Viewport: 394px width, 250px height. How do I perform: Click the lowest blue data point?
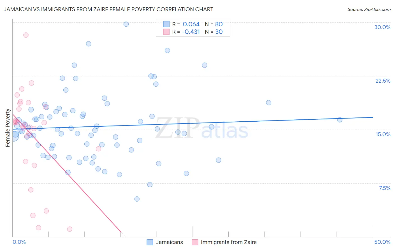coord(137,199)
